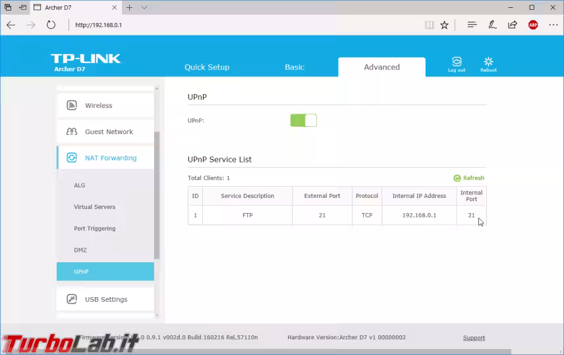Switch to the Quick Setup tab
This screenshot has height=355, width=564.
coord(207,67)
